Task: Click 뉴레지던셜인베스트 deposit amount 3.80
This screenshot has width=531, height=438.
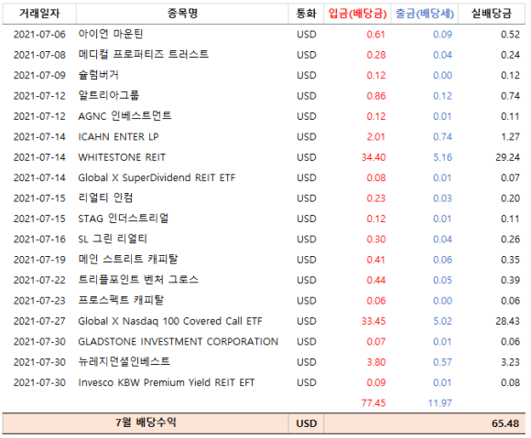Action: tap(376, 362)
